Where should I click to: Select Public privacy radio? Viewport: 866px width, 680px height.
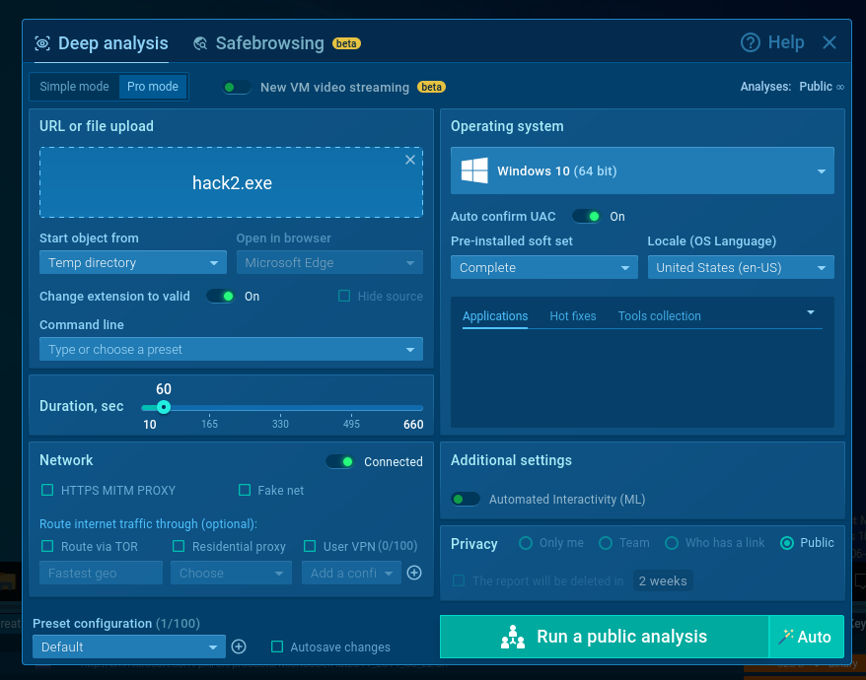coord(787,543)
